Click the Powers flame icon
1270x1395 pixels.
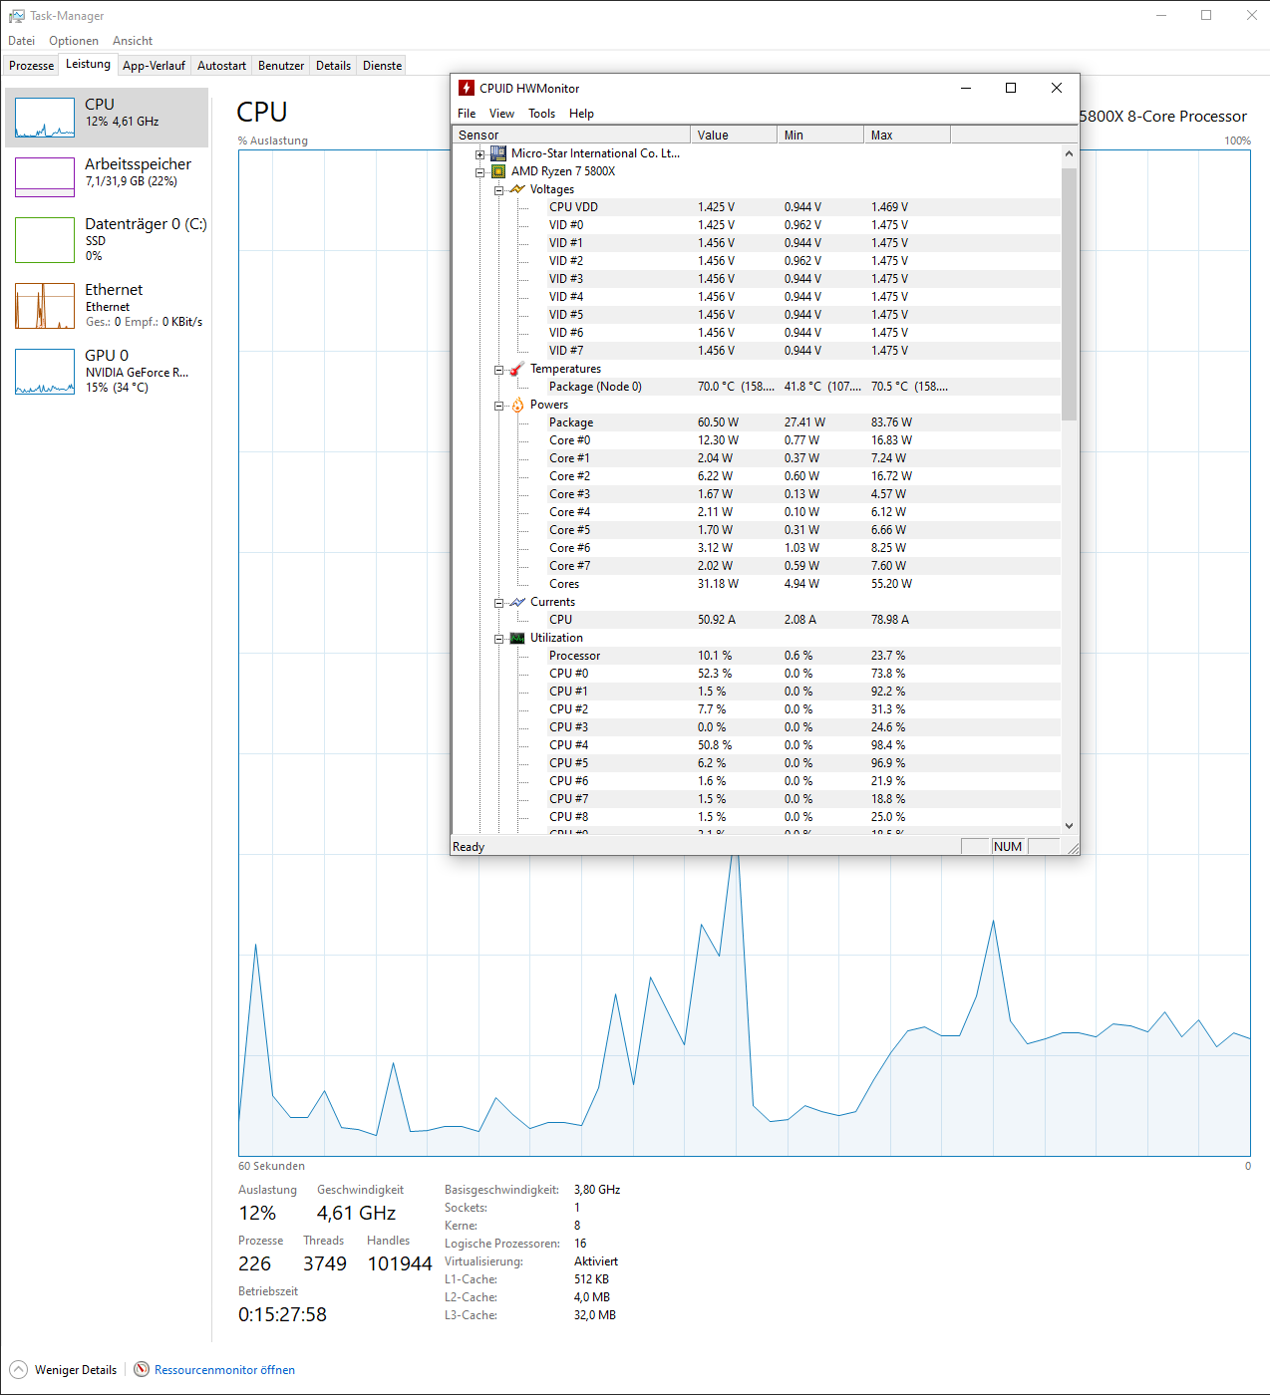point(517,405)
